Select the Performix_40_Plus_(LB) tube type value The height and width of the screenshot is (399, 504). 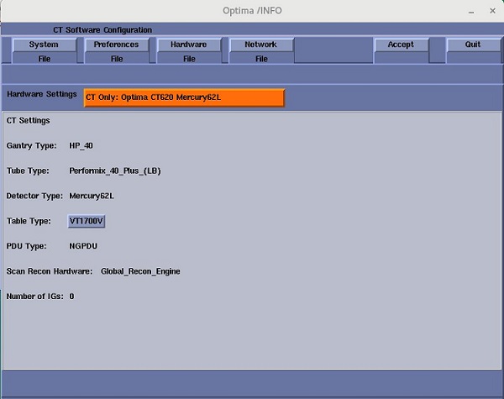click(115, 171)
